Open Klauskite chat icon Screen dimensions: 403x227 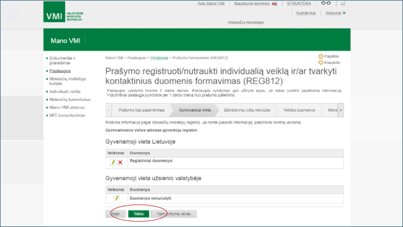(x=321, y=62)
